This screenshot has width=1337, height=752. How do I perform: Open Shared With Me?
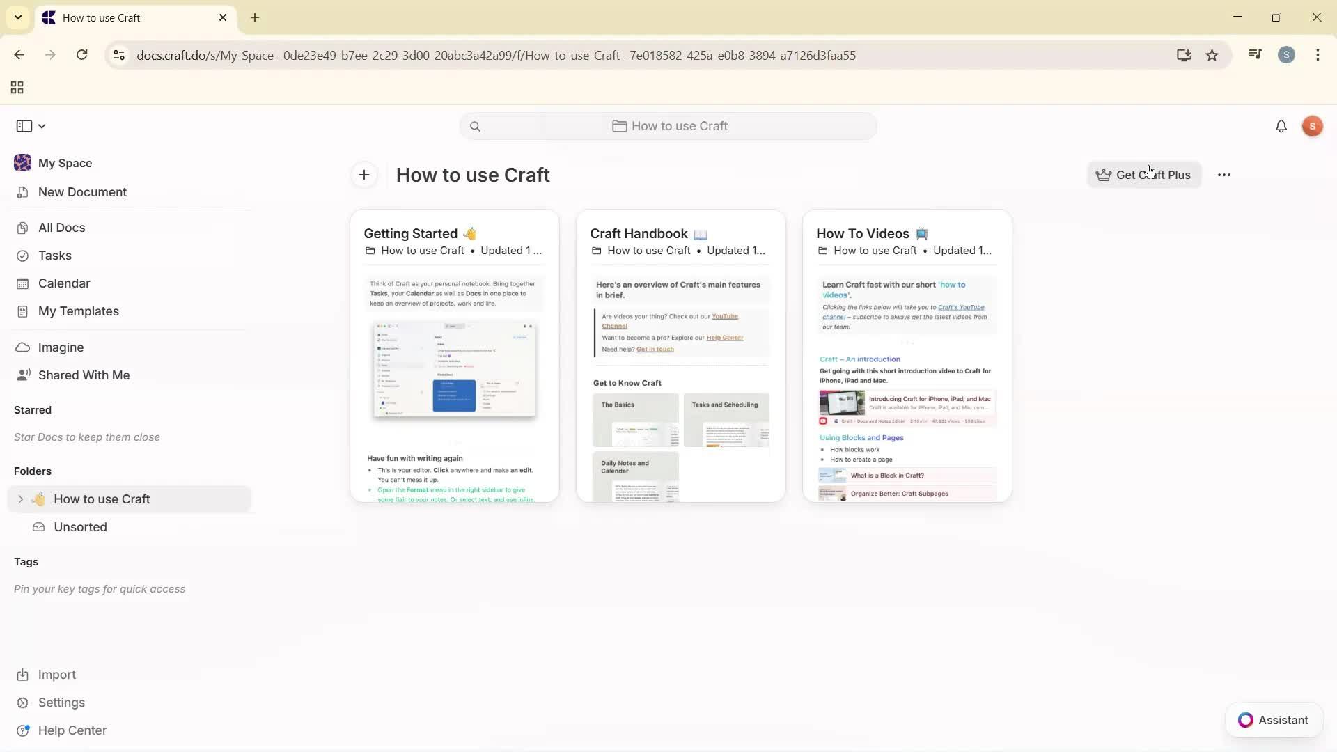pyautogui.click(x=84, y=375)
